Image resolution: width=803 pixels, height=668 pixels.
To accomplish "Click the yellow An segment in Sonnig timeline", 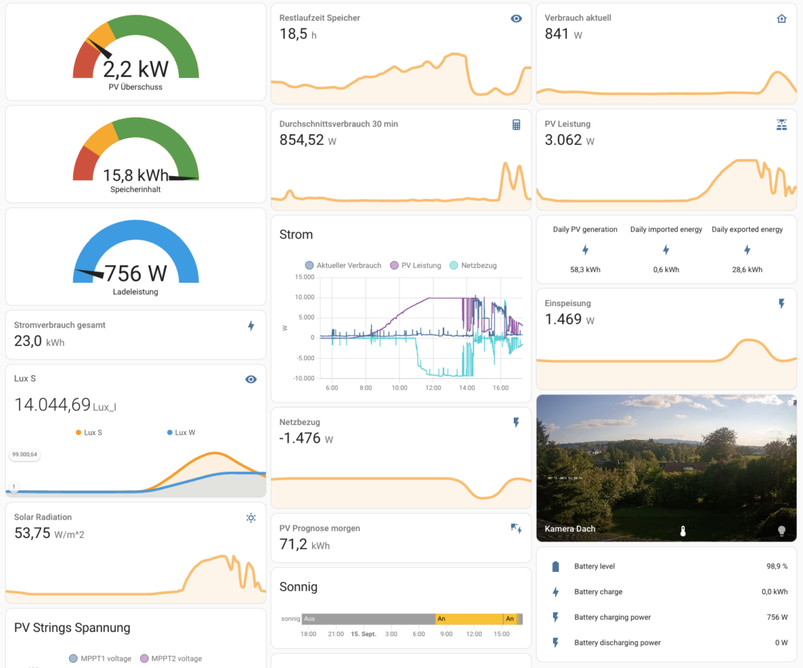I will pos(469,619).
